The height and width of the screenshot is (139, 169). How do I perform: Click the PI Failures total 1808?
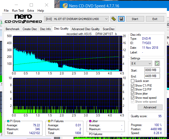click(78, 133)
